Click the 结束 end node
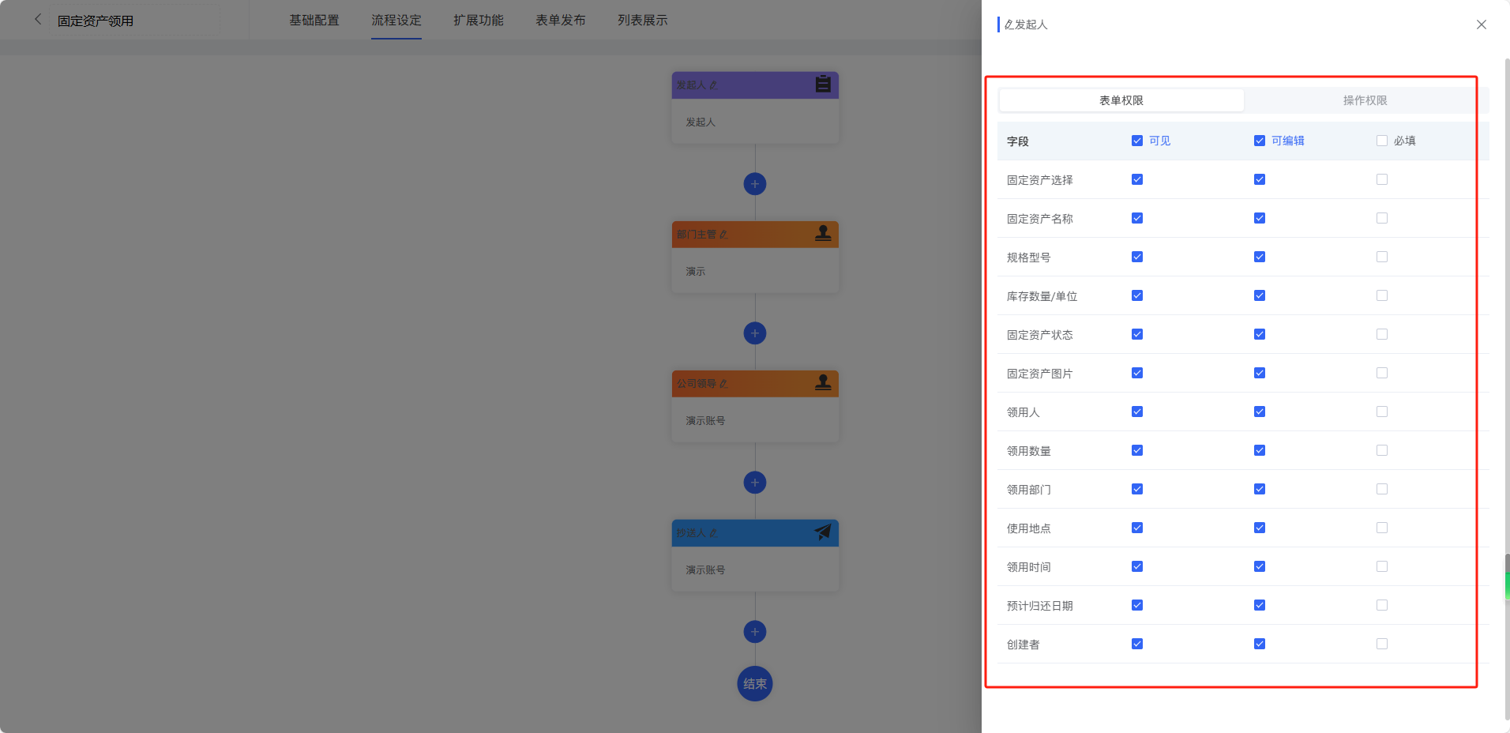The width and height of the screenshot is (1510, 733). coord(755,684)
